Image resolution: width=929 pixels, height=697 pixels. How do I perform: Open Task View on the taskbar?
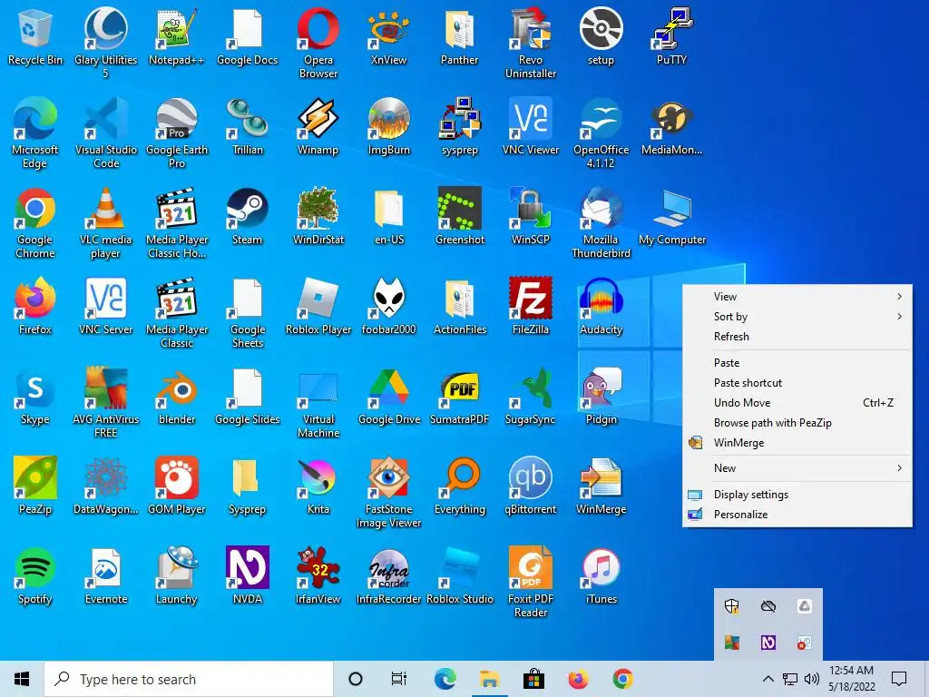pos(399,679)
